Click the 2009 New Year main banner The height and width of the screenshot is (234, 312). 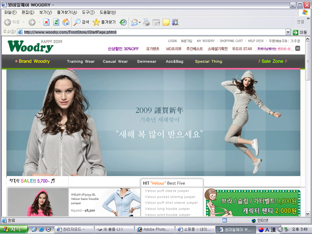pos(153,123)
